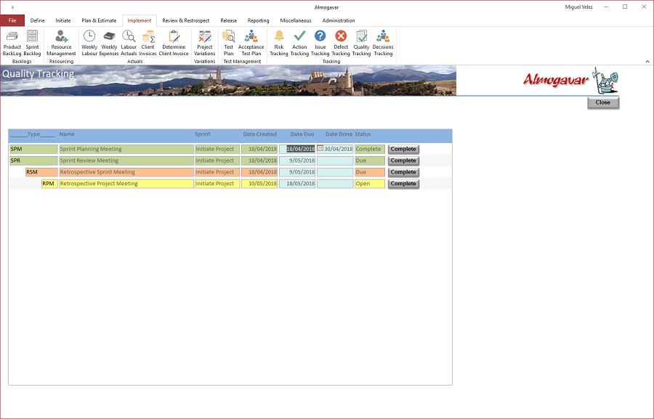Select empty Date Done field for Retrospective Sprint Meeting
Viewport: 654px width, 419px height.
pyautogui.click(x=335, y=172)
